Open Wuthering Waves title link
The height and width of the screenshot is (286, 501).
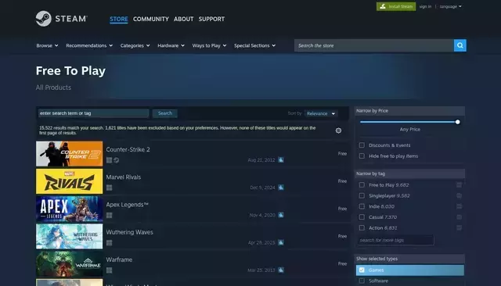(x=129, y=232)
